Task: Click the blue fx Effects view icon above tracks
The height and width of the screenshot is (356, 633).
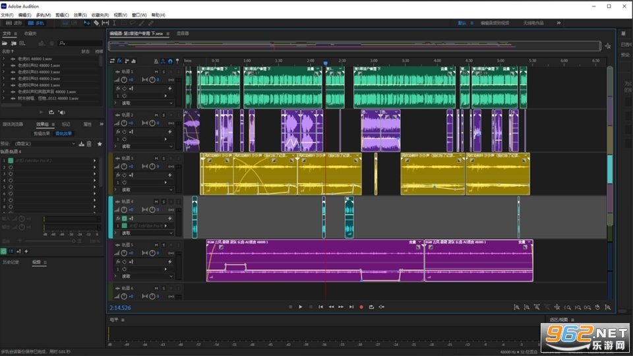Action: point(119,61)
